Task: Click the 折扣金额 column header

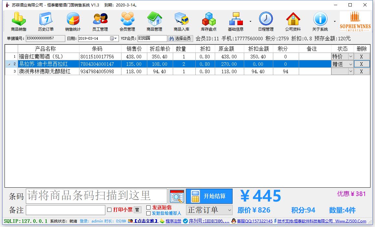Action: point(258,49)
